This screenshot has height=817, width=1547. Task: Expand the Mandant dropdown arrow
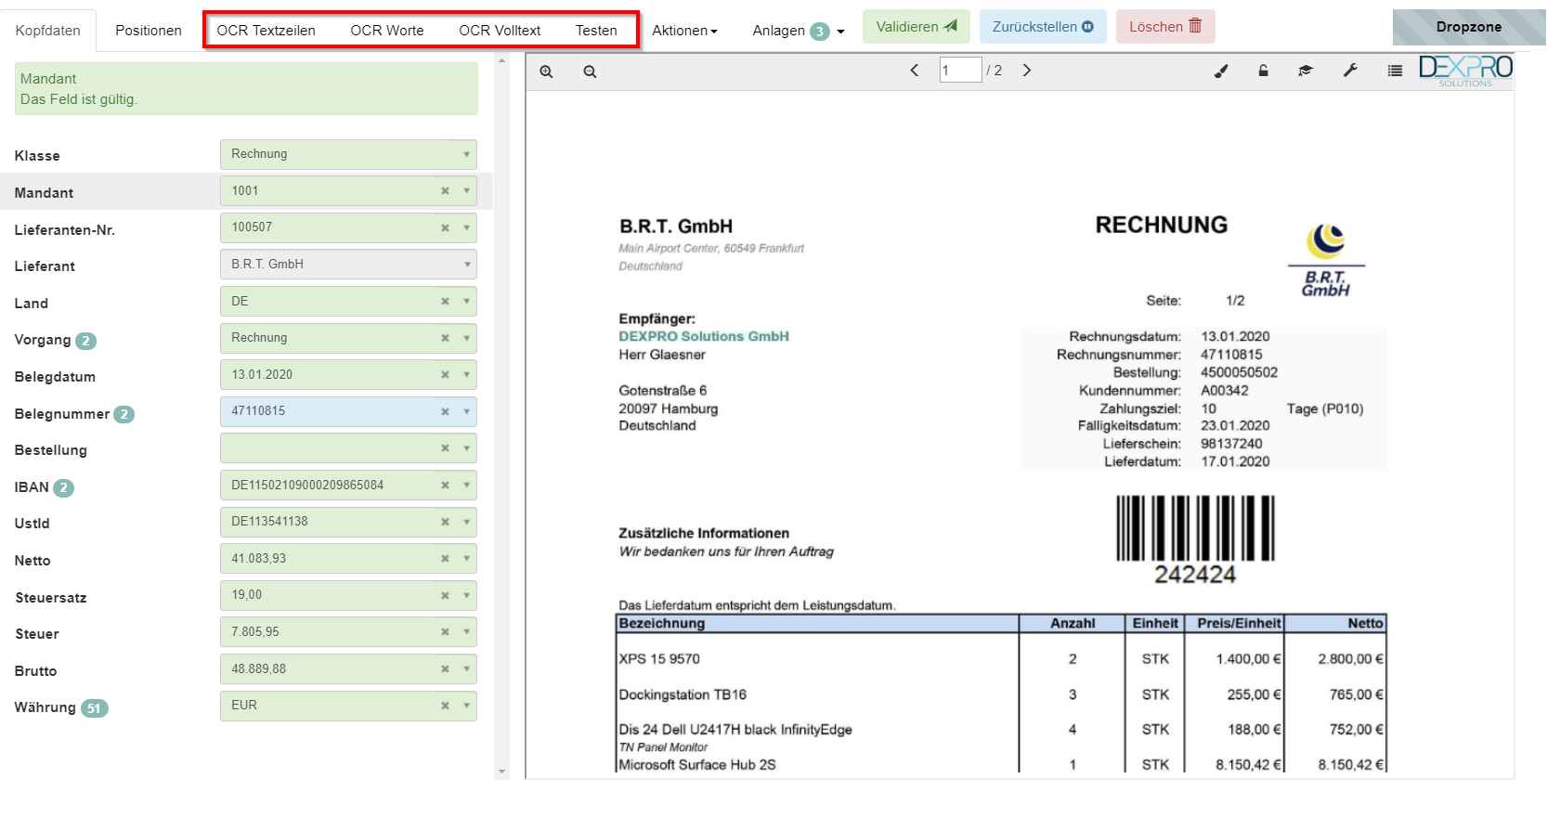[x=466, y=191]
